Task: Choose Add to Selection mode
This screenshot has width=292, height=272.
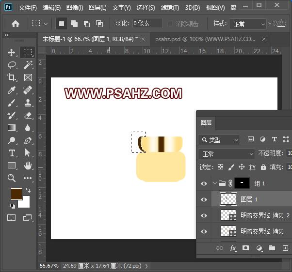Action: point(74,24)
